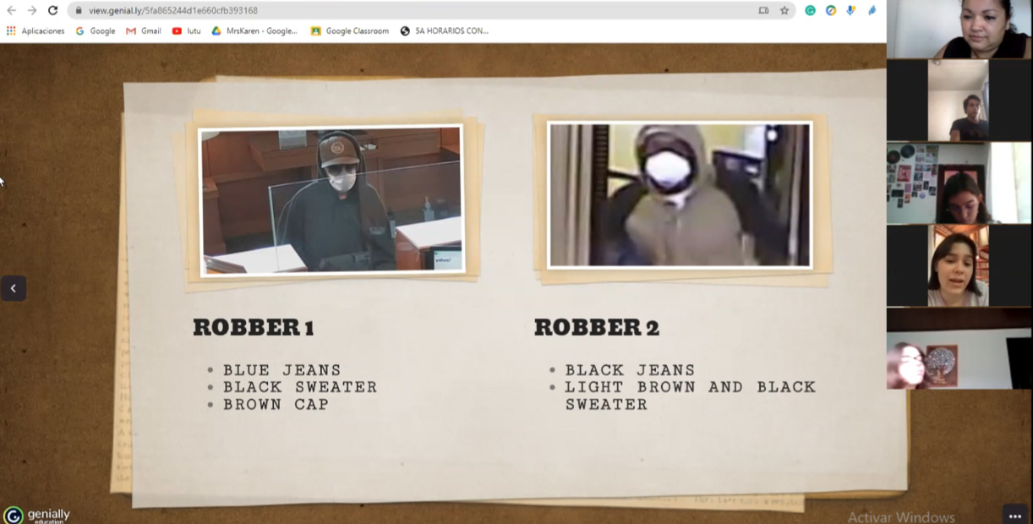Open the Google Classroom bookmark
1033x524 pixels.
(x=350, y=31)
